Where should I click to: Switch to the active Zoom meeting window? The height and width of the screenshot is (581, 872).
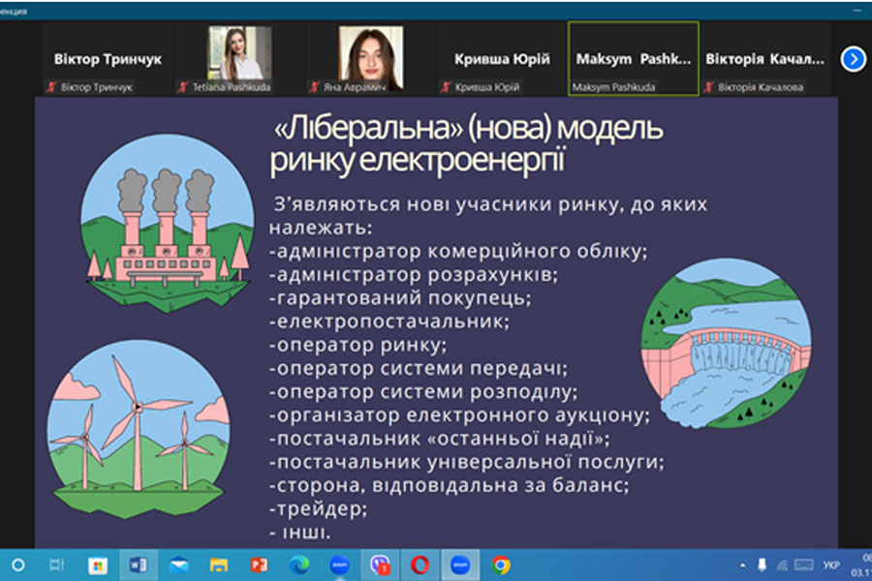click(460, 565)
